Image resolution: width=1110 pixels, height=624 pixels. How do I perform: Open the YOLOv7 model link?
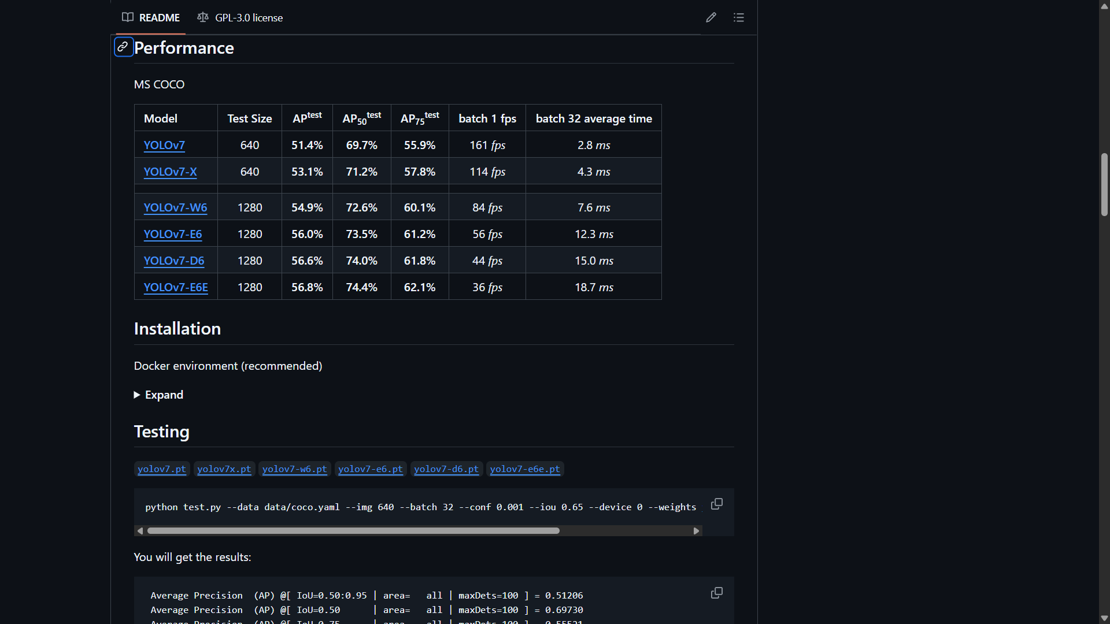pos(164,145)
